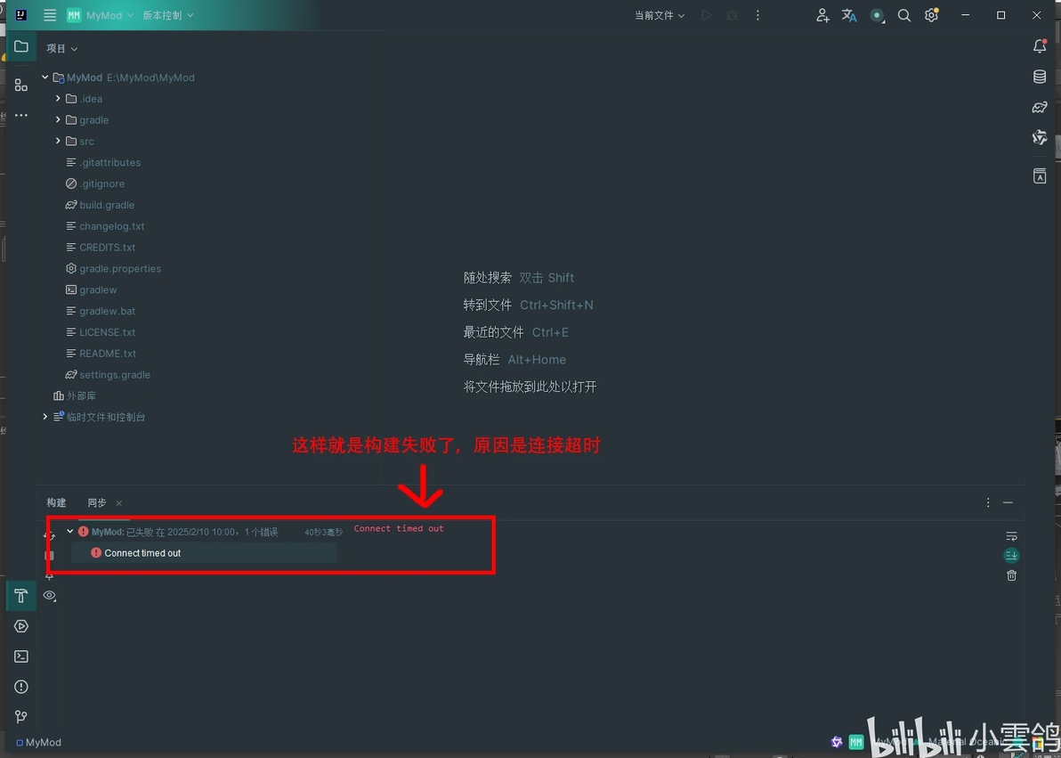Open the 版本控制 dropdown

[168, 15]
